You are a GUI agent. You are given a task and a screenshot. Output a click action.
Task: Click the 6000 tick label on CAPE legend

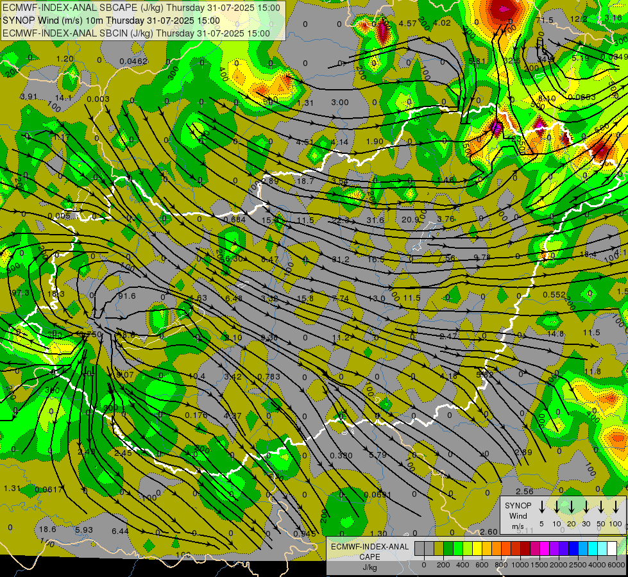click(617, 565)
